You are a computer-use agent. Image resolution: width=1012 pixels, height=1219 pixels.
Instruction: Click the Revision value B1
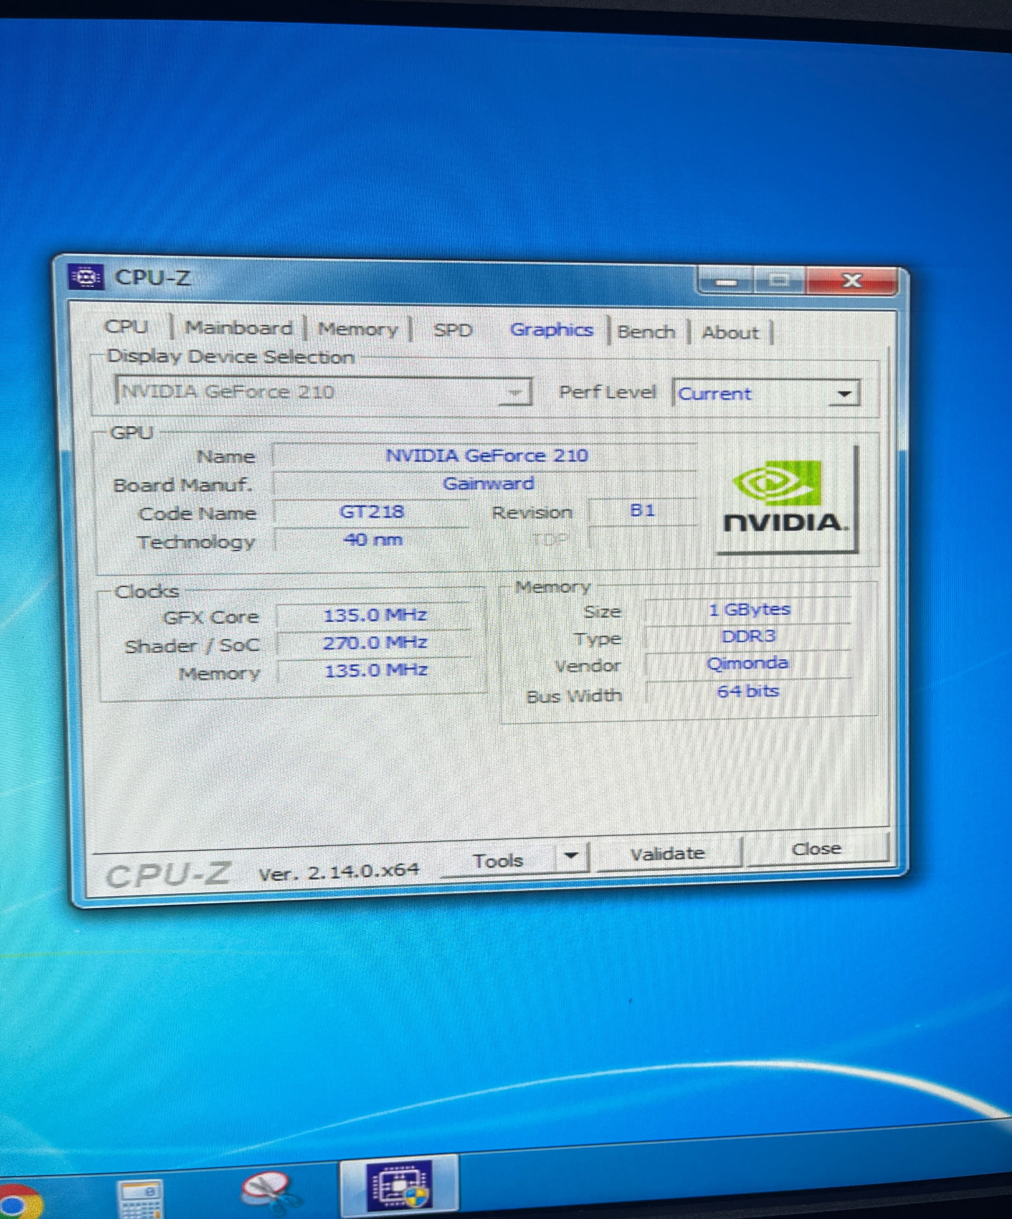tap(643, 511)
